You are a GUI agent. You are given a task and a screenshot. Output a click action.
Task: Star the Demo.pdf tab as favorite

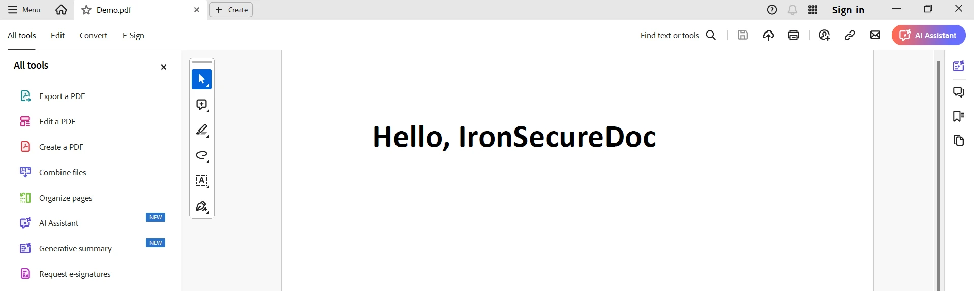(x=87, y=10)
